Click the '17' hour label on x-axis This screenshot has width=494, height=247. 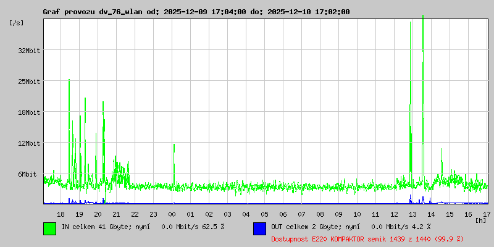point(486,214)
